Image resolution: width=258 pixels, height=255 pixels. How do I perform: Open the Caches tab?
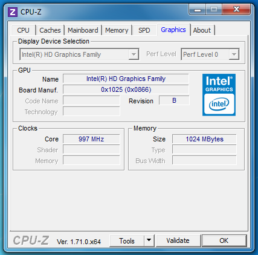[50, 30]
